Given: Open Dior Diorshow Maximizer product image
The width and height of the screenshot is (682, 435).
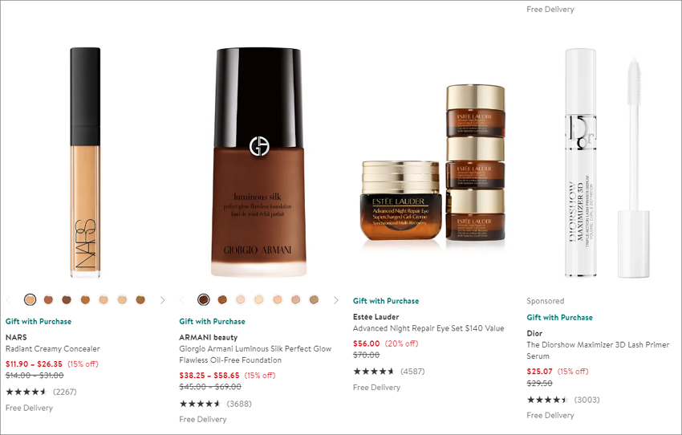Looking at the screenshot, I should tap(607, 162).
